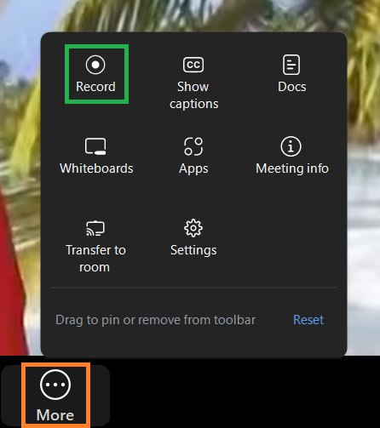Toggle the More toolbar button
This screenshot has height=428, width=380.
[55, 396]
